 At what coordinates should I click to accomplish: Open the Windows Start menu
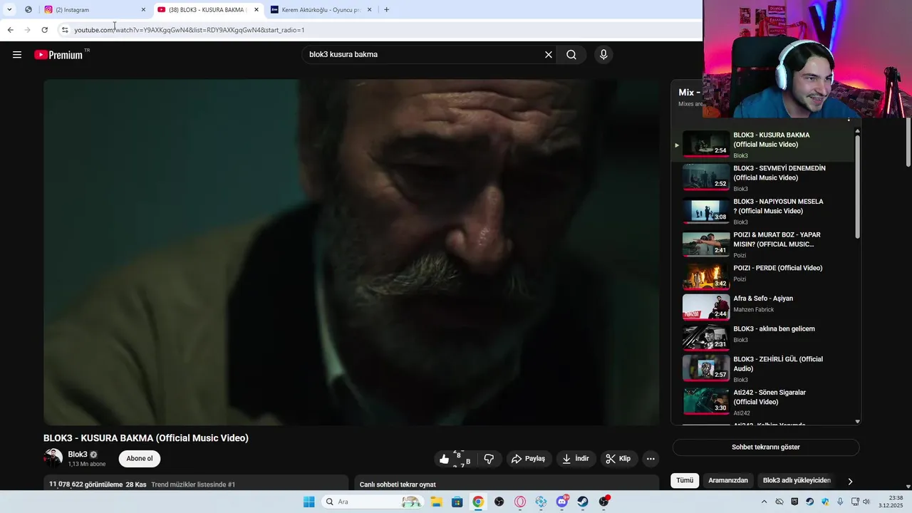(x=309, y=502)
